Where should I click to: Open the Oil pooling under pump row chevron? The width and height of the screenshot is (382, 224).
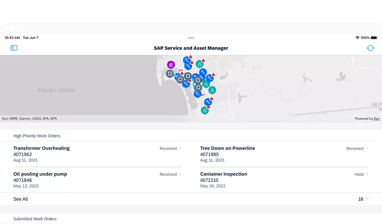pyautogui.click(x=180, y=174)
